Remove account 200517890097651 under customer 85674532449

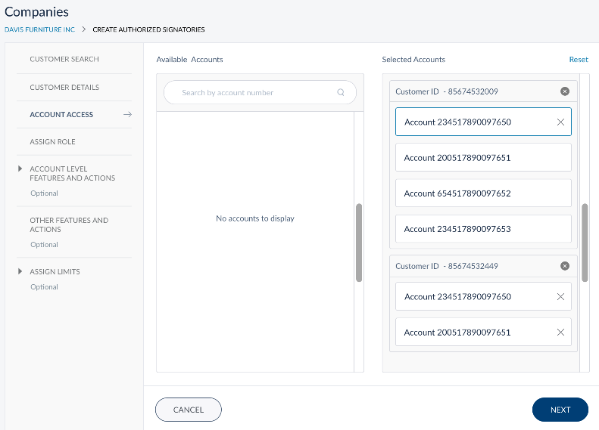coord(560,333)
